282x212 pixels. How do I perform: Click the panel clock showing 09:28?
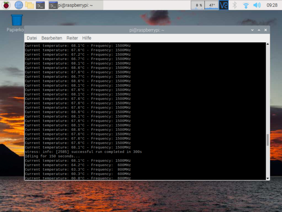[272, 5]
